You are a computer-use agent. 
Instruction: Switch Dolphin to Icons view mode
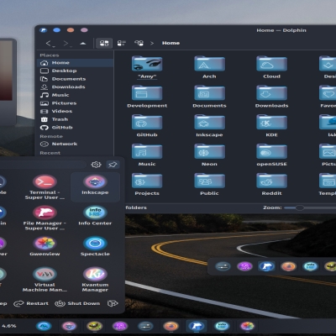coord(104,43)
